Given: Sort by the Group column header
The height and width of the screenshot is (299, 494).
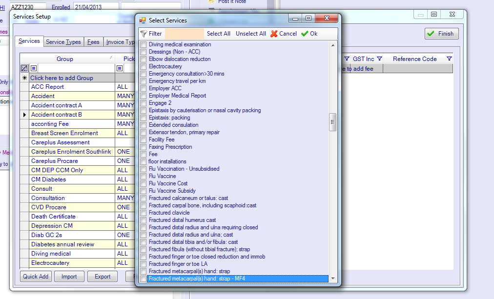Looking at the screenshot, I should coord(65,59).
